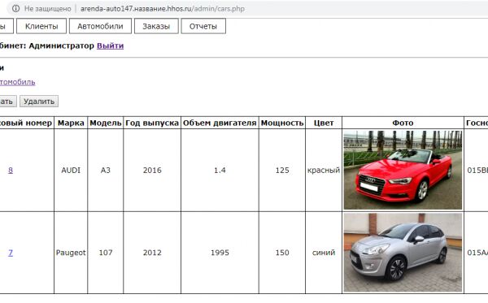Click the Выйти logout link
Viewport: 488px width, 303px height.
[x=110, y=45]
